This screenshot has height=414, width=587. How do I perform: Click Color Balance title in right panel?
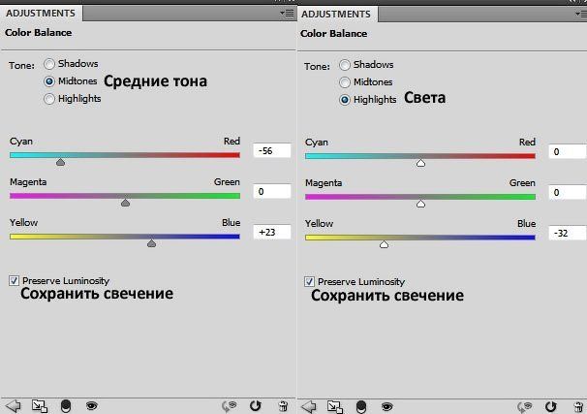pos(333,34)
